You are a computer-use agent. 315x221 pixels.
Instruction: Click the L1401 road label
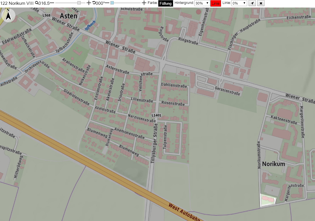[156, 115]
